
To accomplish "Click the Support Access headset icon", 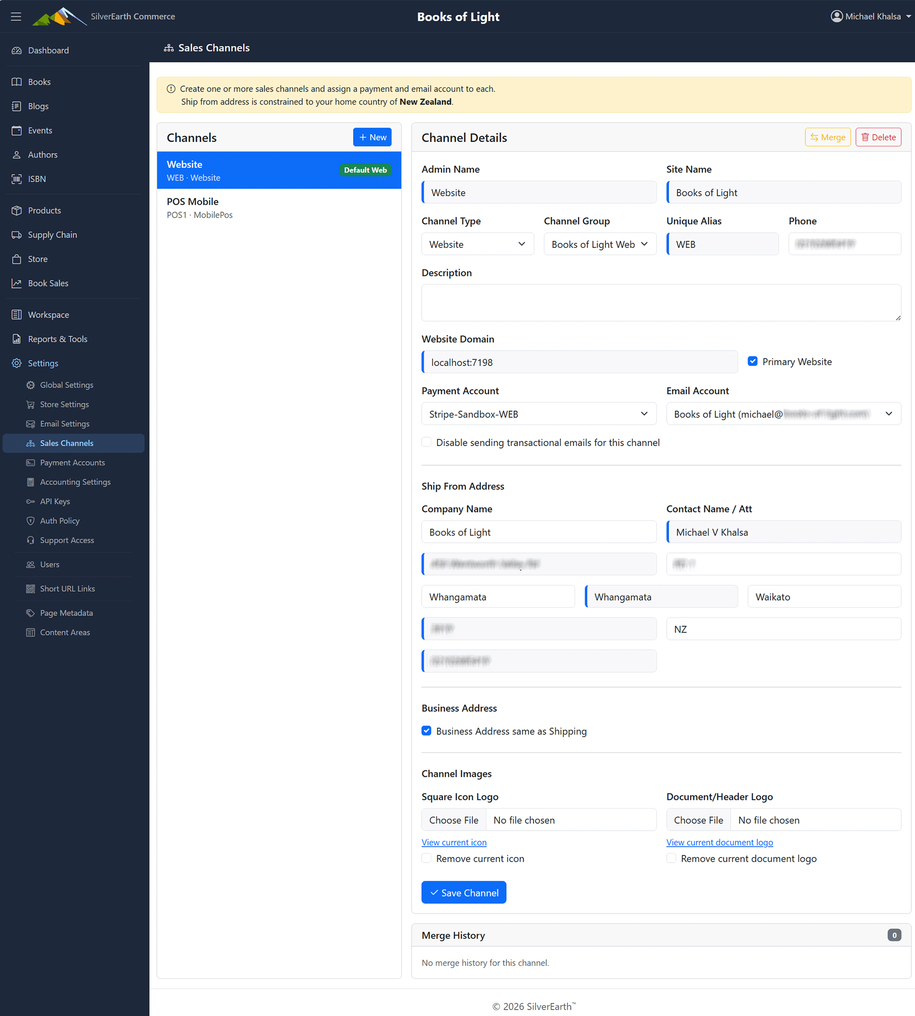I will (x=30, y=540).
